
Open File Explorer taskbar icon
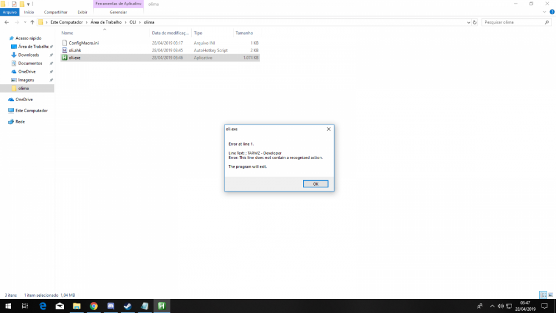(77, 306)
